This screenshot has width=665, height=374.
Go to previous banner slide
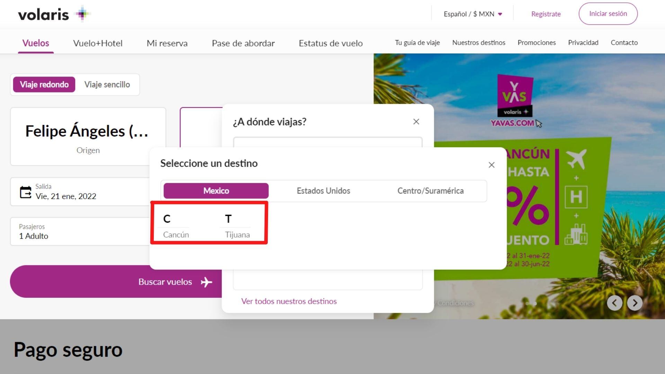click(x=614, y=303)
